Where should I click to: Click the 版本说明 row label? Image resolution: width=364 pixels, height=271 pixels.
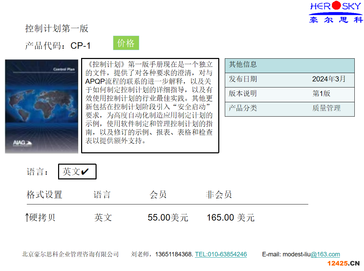pyautogui.click(x=243, y=94)
